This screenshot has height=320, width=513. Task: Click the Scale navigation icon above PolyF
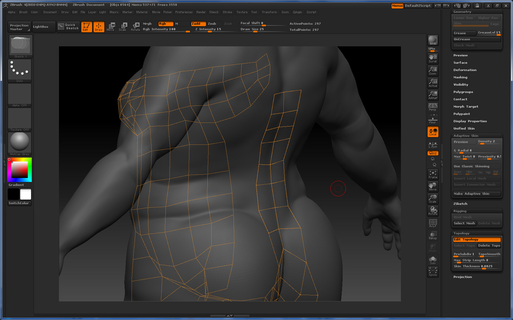pos(433,199)
